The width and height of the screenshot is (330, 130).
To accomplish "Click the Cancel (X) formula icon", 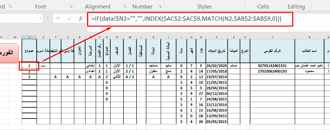I will tap(58, 18).
